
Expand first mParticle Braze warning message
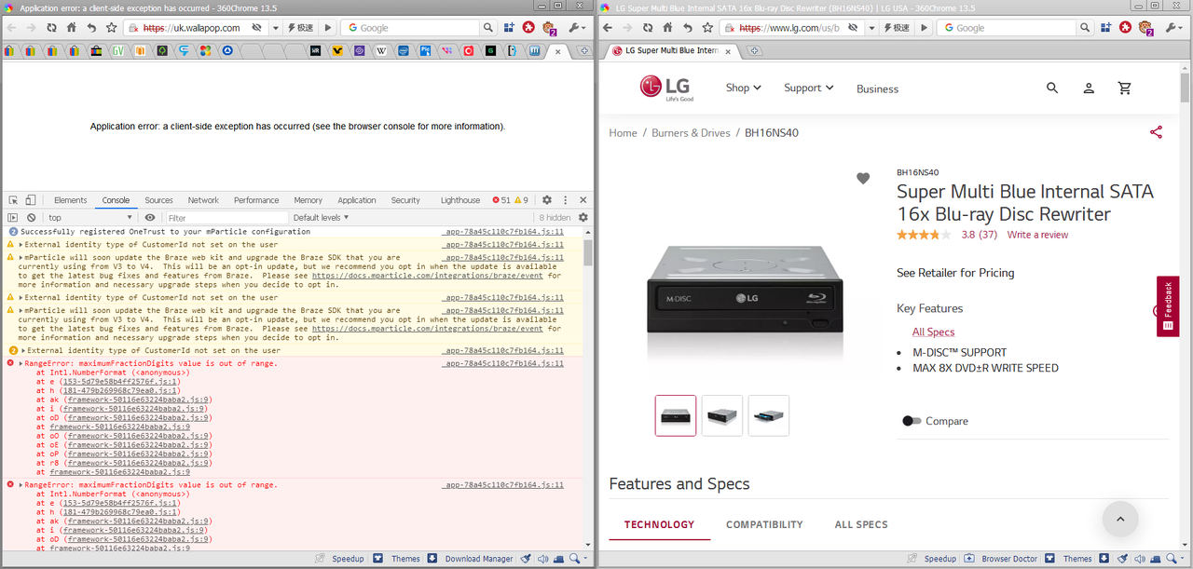(x=21, y=258)
